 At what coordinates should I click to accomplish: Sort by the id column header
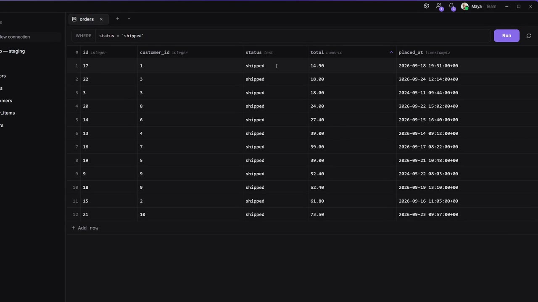109,52
